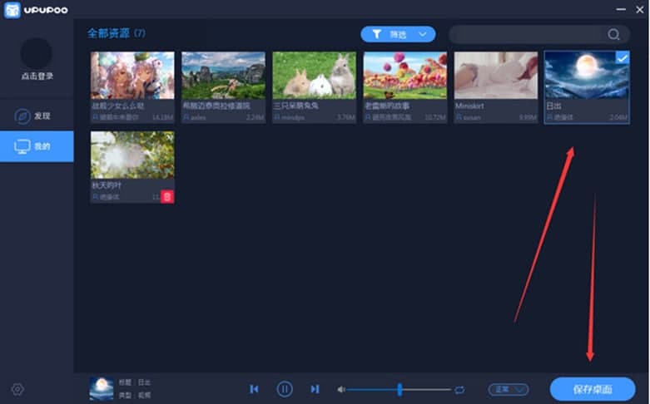650x404 pixels.
Task: Toggle the loop playback icon
Action: 459,389
